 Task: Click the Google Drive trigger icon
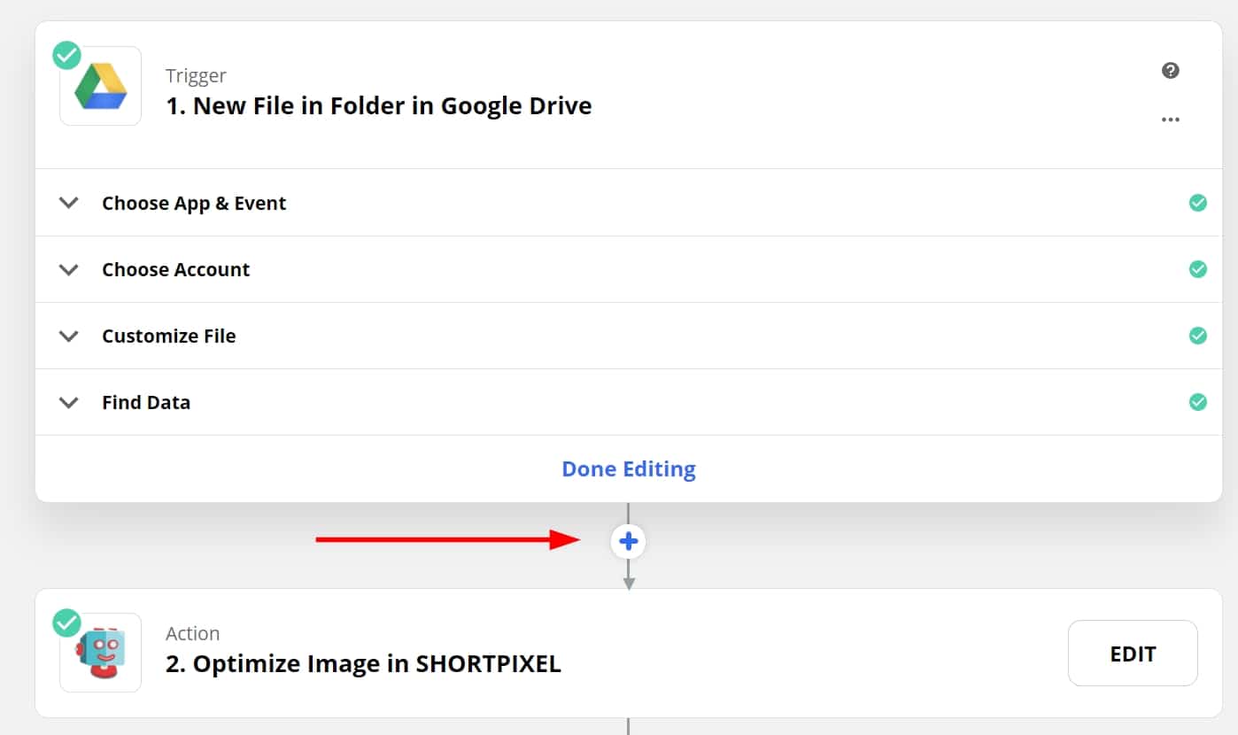tap(100, 87)
